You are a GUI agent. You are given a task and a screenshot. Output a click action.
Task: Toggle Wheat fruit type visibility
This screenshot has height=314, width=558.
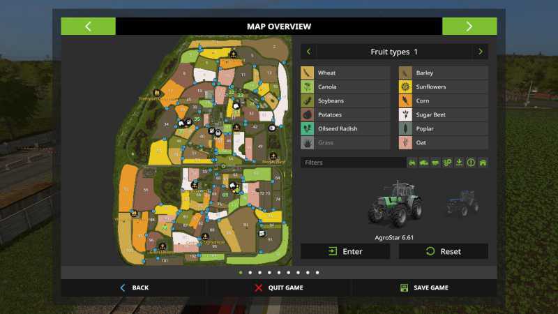click(x=345, y=73)
